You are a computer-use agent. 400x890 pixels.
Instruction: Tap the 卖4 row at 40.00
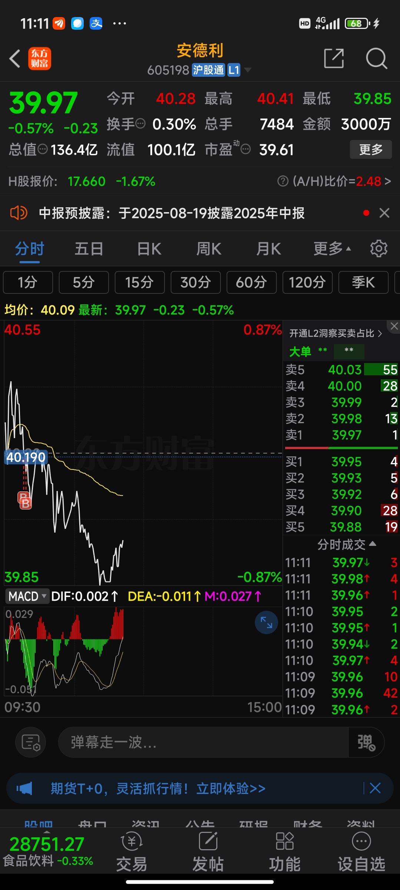[341, 386]
